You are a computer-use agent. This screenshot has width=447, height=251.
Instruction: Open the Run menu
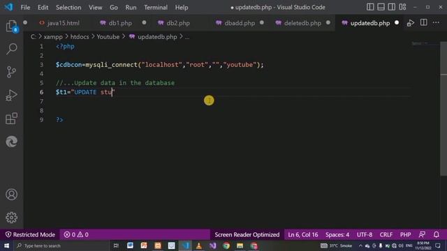[x=131, y=8]
